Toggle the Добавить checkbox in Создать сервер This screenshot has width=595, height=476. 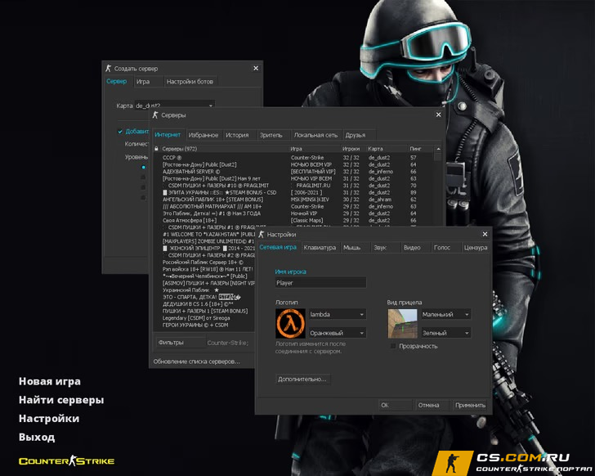click(x=120, y=132)
